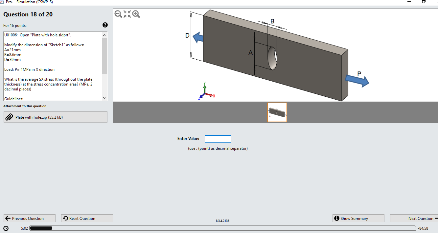Select the plate model thumbnail
Viewport: 438px width, 233px height.
pos(277,112)
